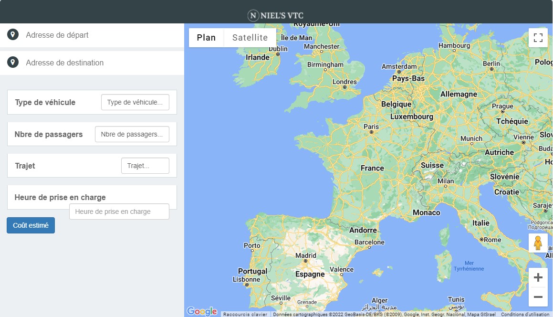
Task: Open the Trajet selection dropdown
Action: click(145, 165)
